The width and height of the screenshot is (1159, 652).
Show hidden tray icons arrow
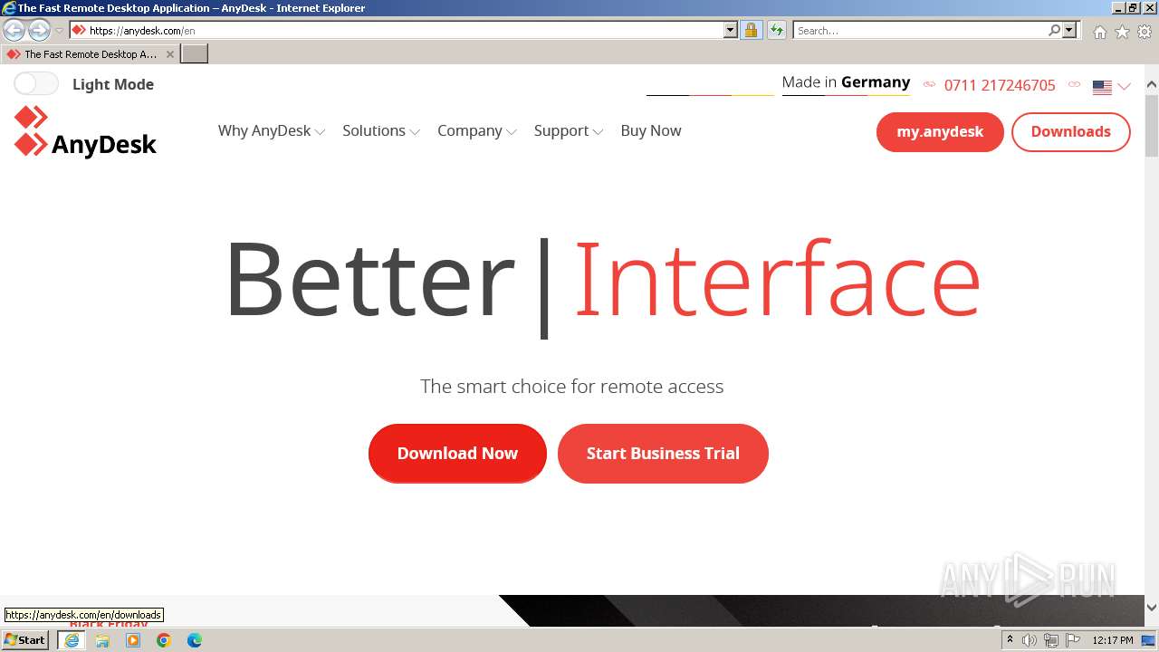[1010, 640]
